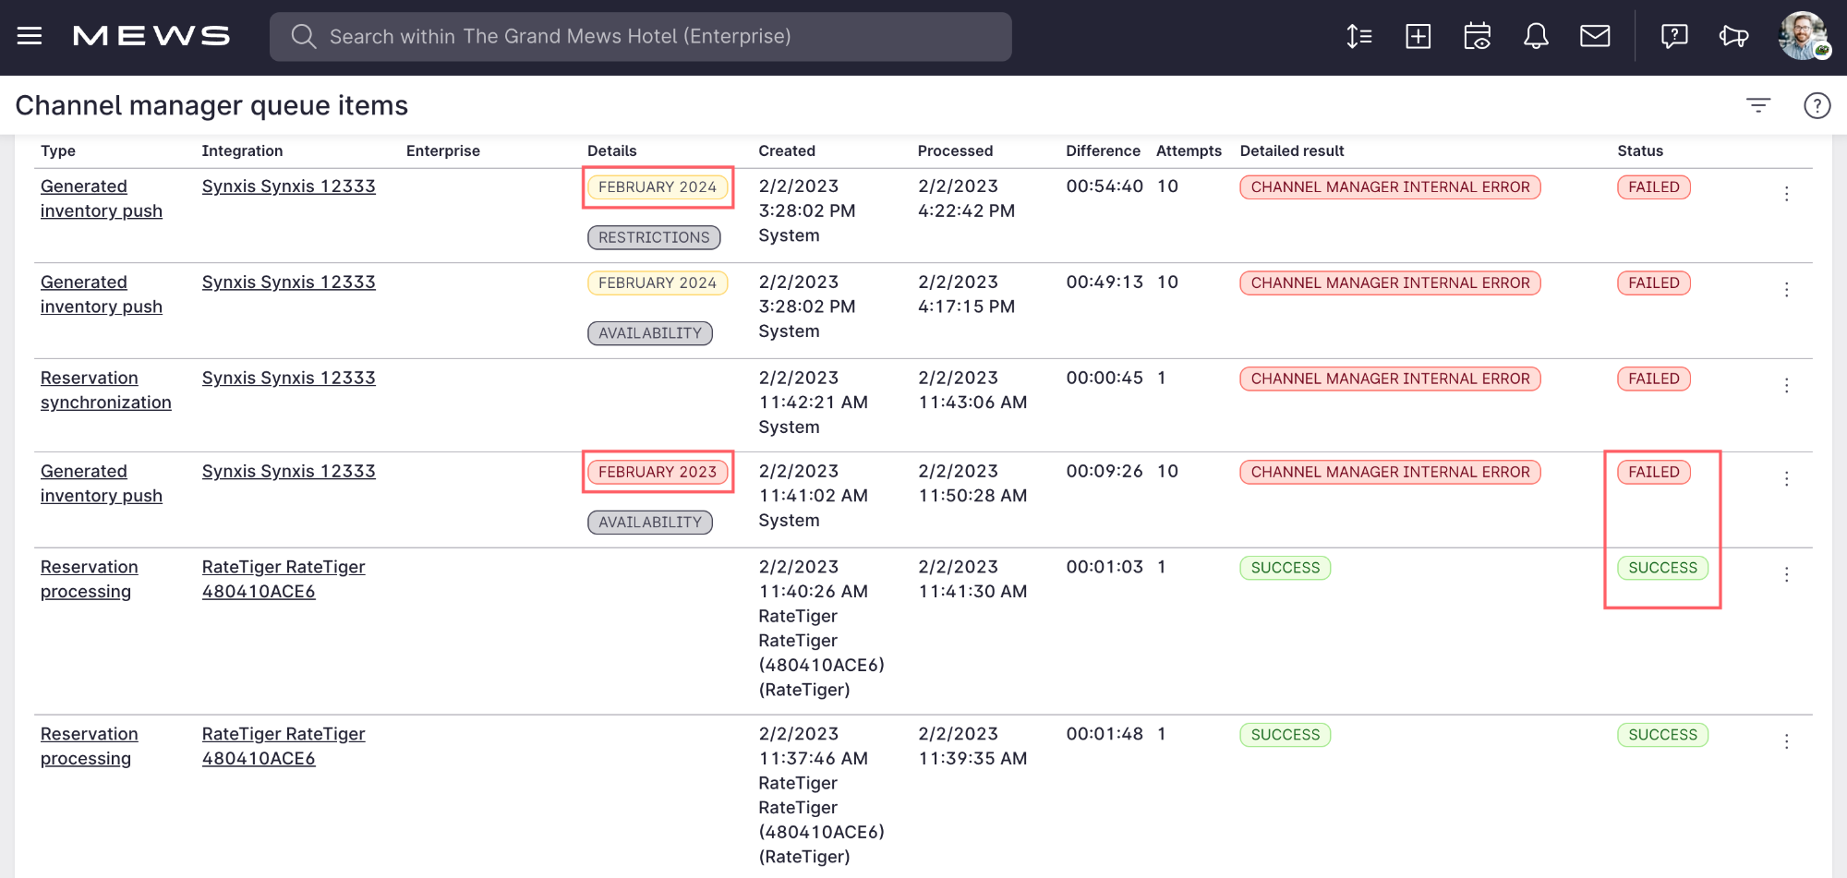Open the calendar availability icon

coord(1477,36)
